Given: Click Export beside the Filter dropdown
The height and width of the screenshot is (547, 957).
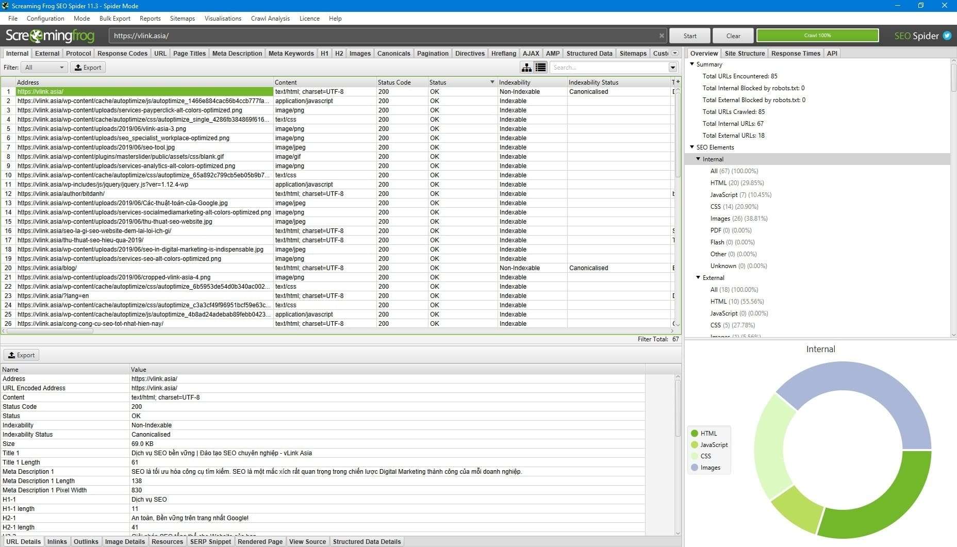Looking at the screenshot, I should tap(88, 68).
